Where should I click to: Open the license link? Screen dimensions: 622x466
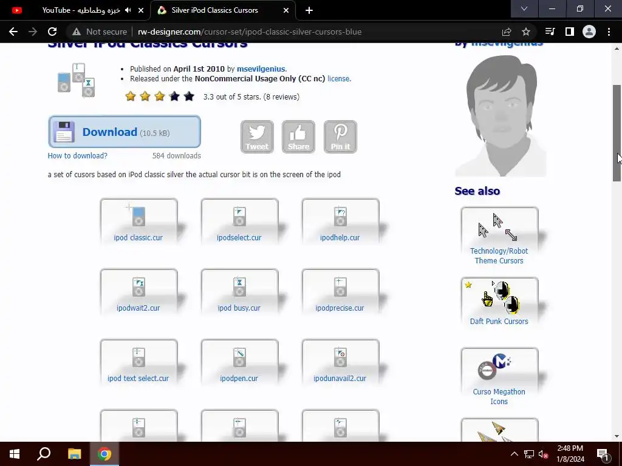pyautogui.click(x=338, y=79)
